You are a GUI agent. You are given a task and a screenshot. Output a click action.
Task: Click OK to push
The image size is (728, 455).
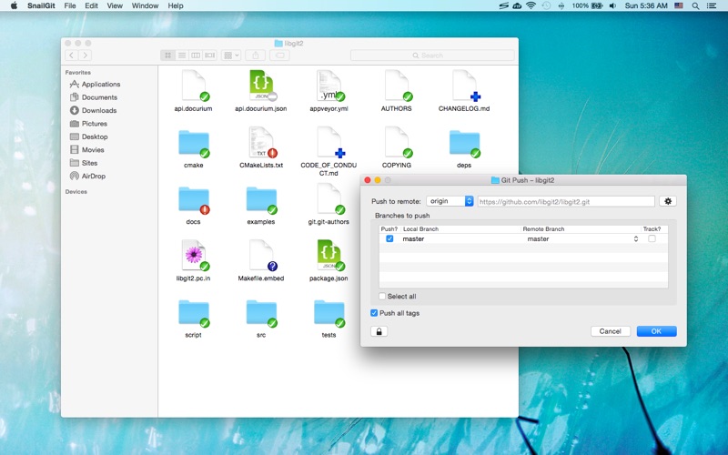(656, 331)
